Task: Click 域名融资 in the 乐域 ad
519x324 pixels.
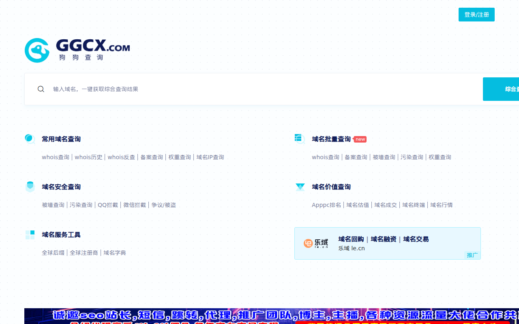Action: coord(384,239)
